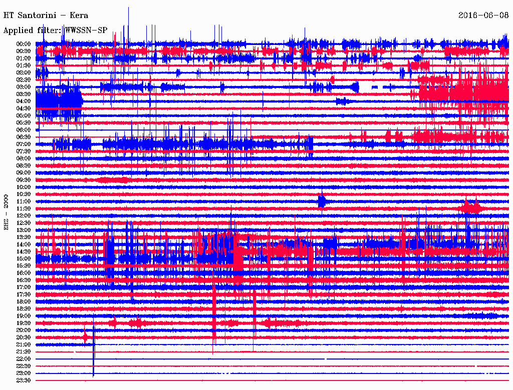The image size is (513, 390).
Task: Select the 07:30 time label
Action: pyautogui.click(x=24, y=151)
